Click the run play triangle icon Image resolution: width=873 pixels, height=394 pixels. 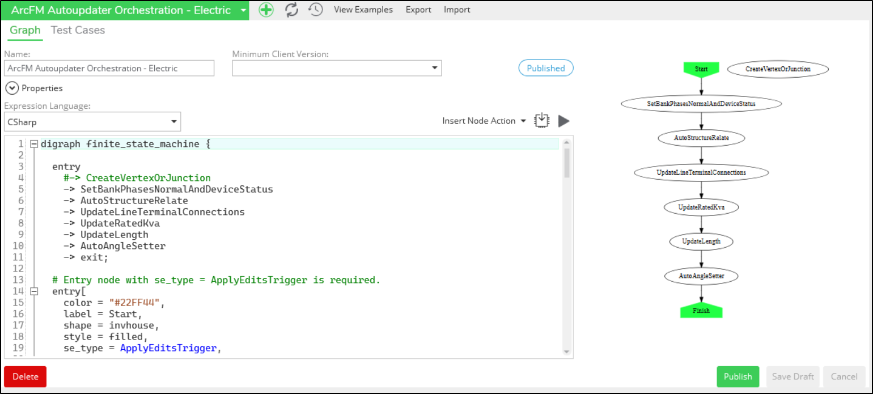(563, 121)
